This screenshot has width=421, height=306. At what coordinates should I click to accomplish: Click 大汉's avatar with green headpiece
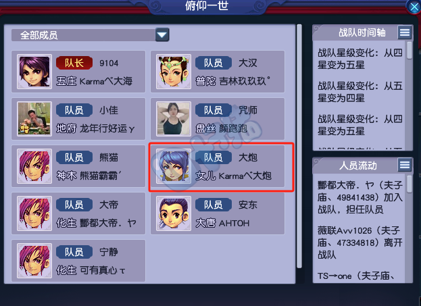click(x=174, y=72)
